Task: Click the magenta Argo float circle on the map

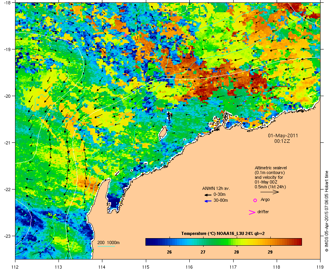Action: [125, 35]
